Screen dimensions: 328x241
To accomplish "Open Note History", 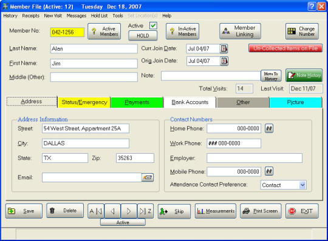I will click(304, 75).
